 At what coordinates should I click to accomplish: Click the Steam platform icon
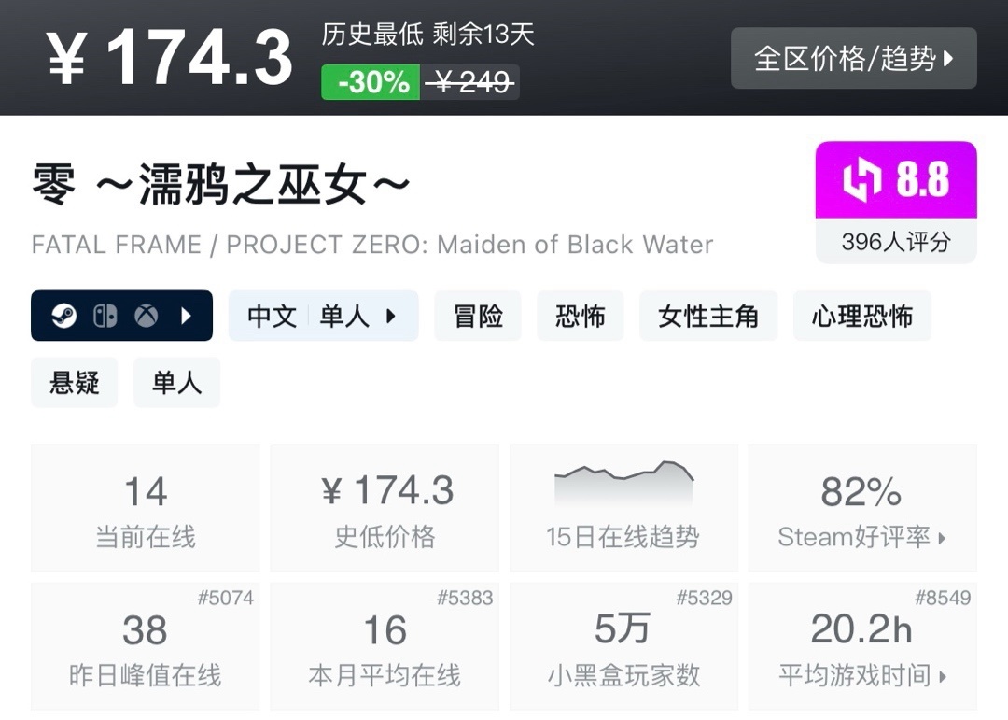pos(63,317)
